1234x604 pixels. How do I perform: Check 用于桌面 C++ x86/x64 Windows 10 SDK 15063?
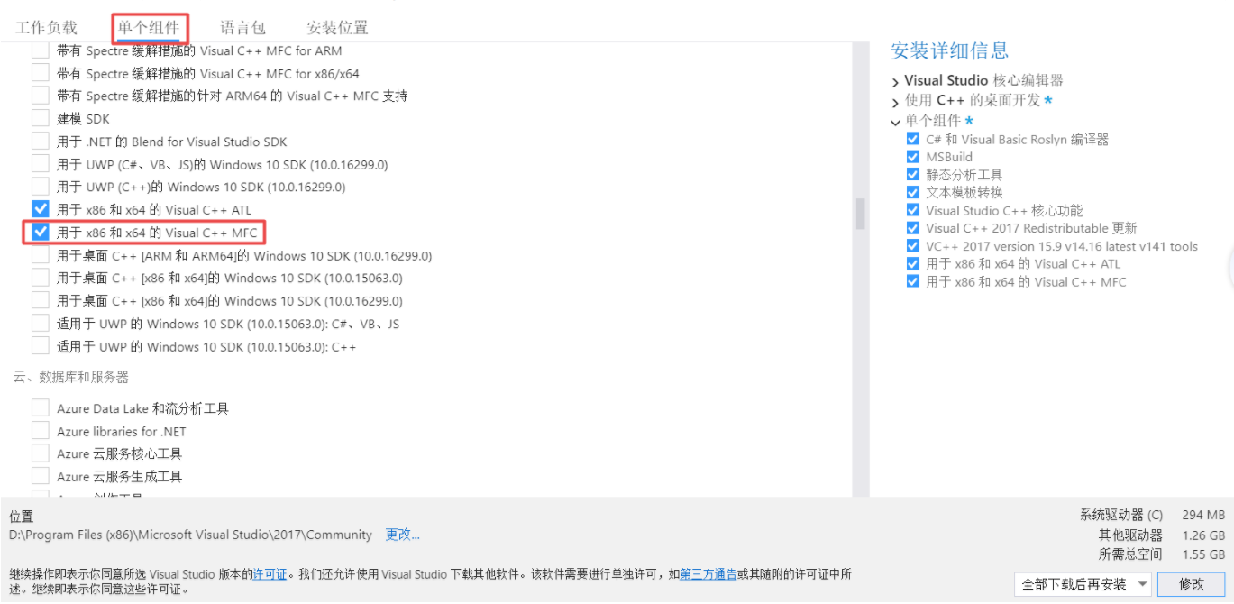[x=41, y=278]
